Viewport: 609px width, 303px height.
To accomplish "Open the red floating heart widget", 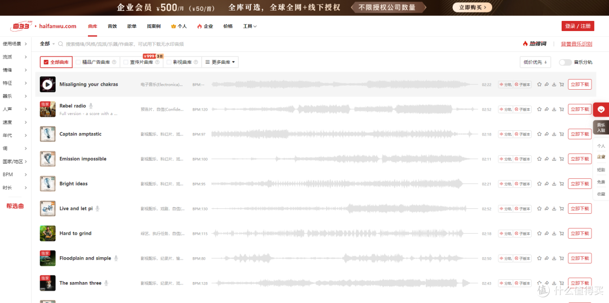I will pyautogui.click(x=601, y=109).
